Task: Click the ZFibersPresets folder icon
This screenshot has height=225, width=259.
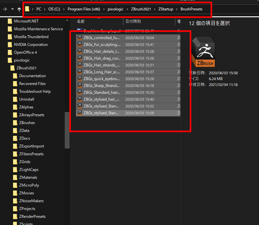Action: pyautogui.click(x=15, y=154)
